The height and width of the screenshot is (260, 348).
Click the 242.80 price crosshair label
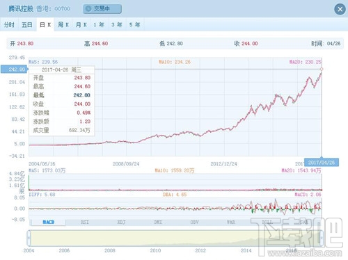tap(14, 70)
